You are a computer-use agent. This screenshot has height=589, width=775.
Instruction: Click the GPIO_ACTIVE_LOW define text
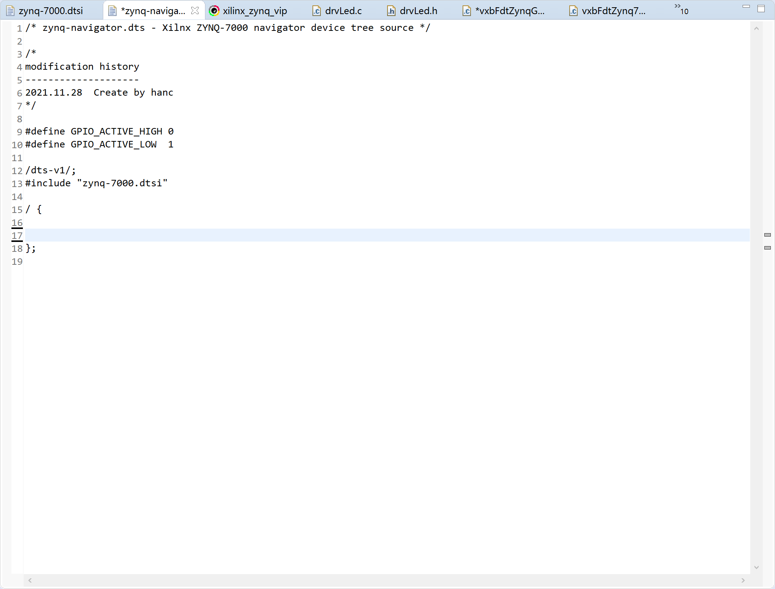pyautogui.click(x=99, y=144)
